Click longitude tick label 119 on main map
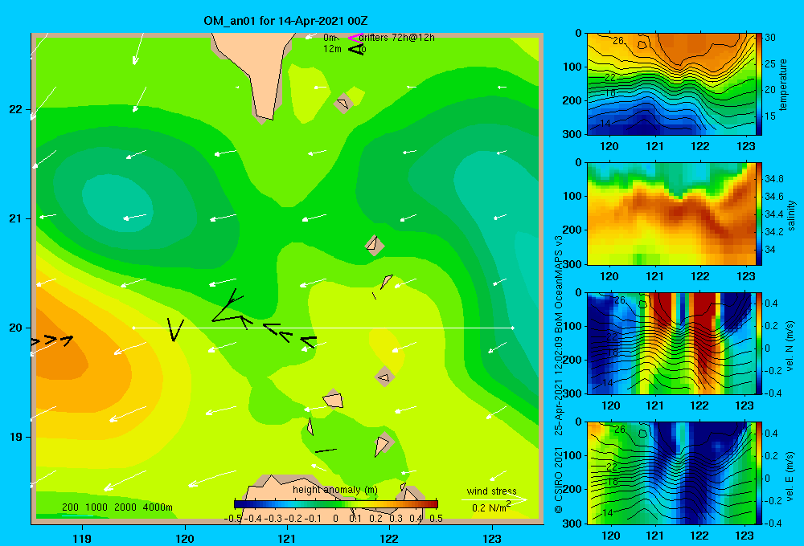Viewport: 804px width, 546px height. pos(82,538)
